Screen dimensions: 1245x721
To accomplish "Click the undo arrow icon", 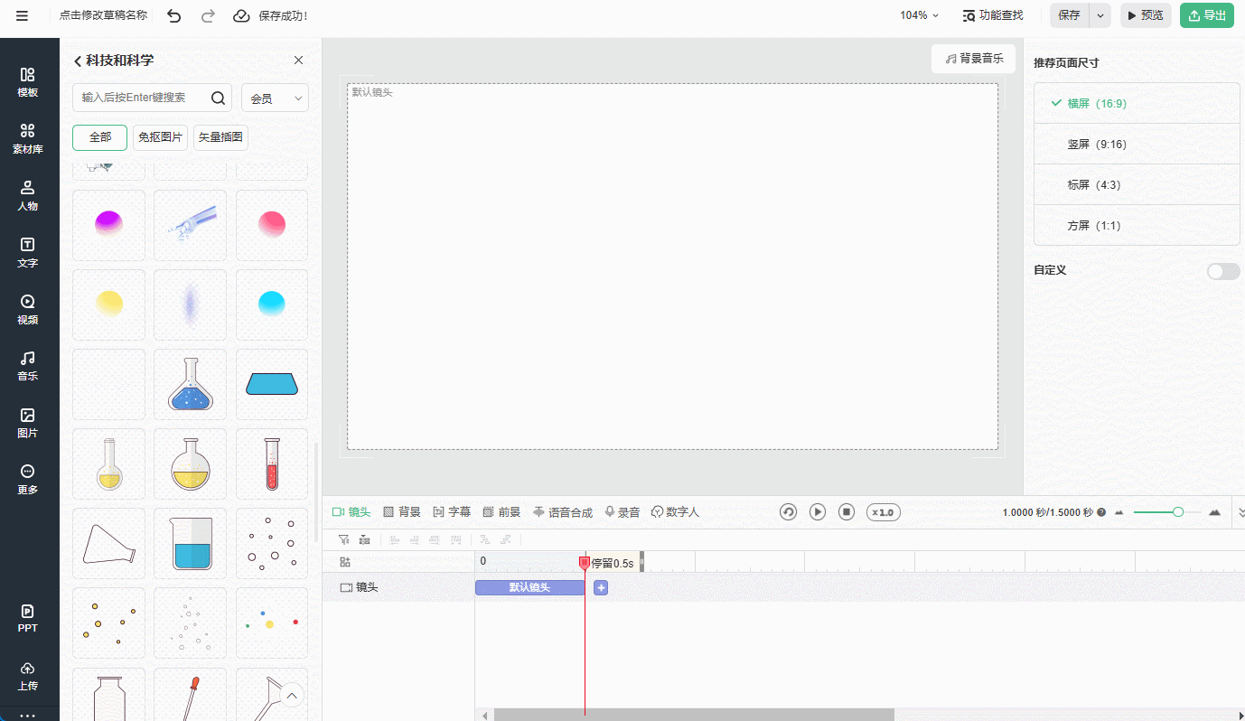I will (174, 15).
